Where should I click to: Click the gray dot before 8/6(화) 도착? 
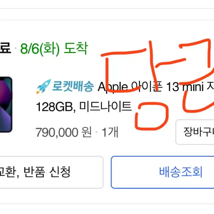coord(15,48)
